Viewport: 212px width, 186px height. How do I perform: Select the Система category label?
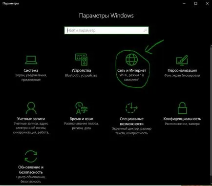[31, 70]
